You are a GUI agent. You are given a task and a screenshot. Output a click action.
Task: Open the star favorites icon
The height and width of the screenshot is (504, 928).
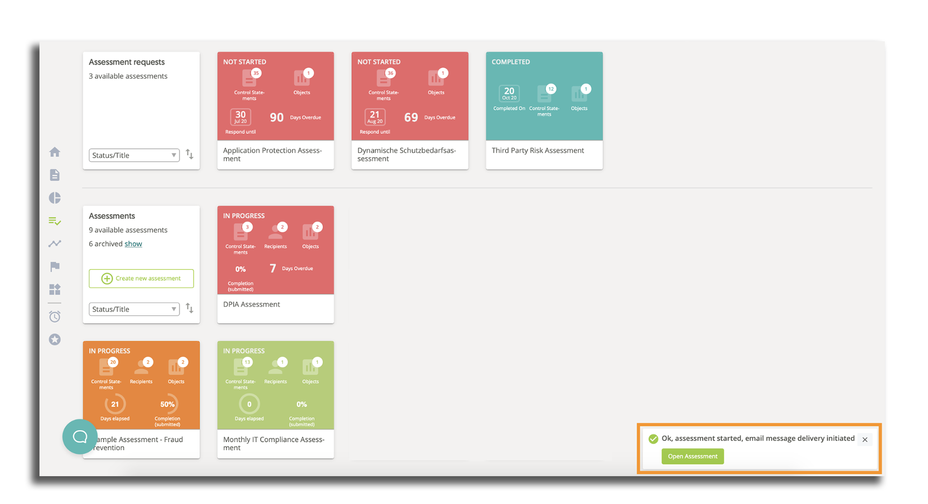pos(55,339)
